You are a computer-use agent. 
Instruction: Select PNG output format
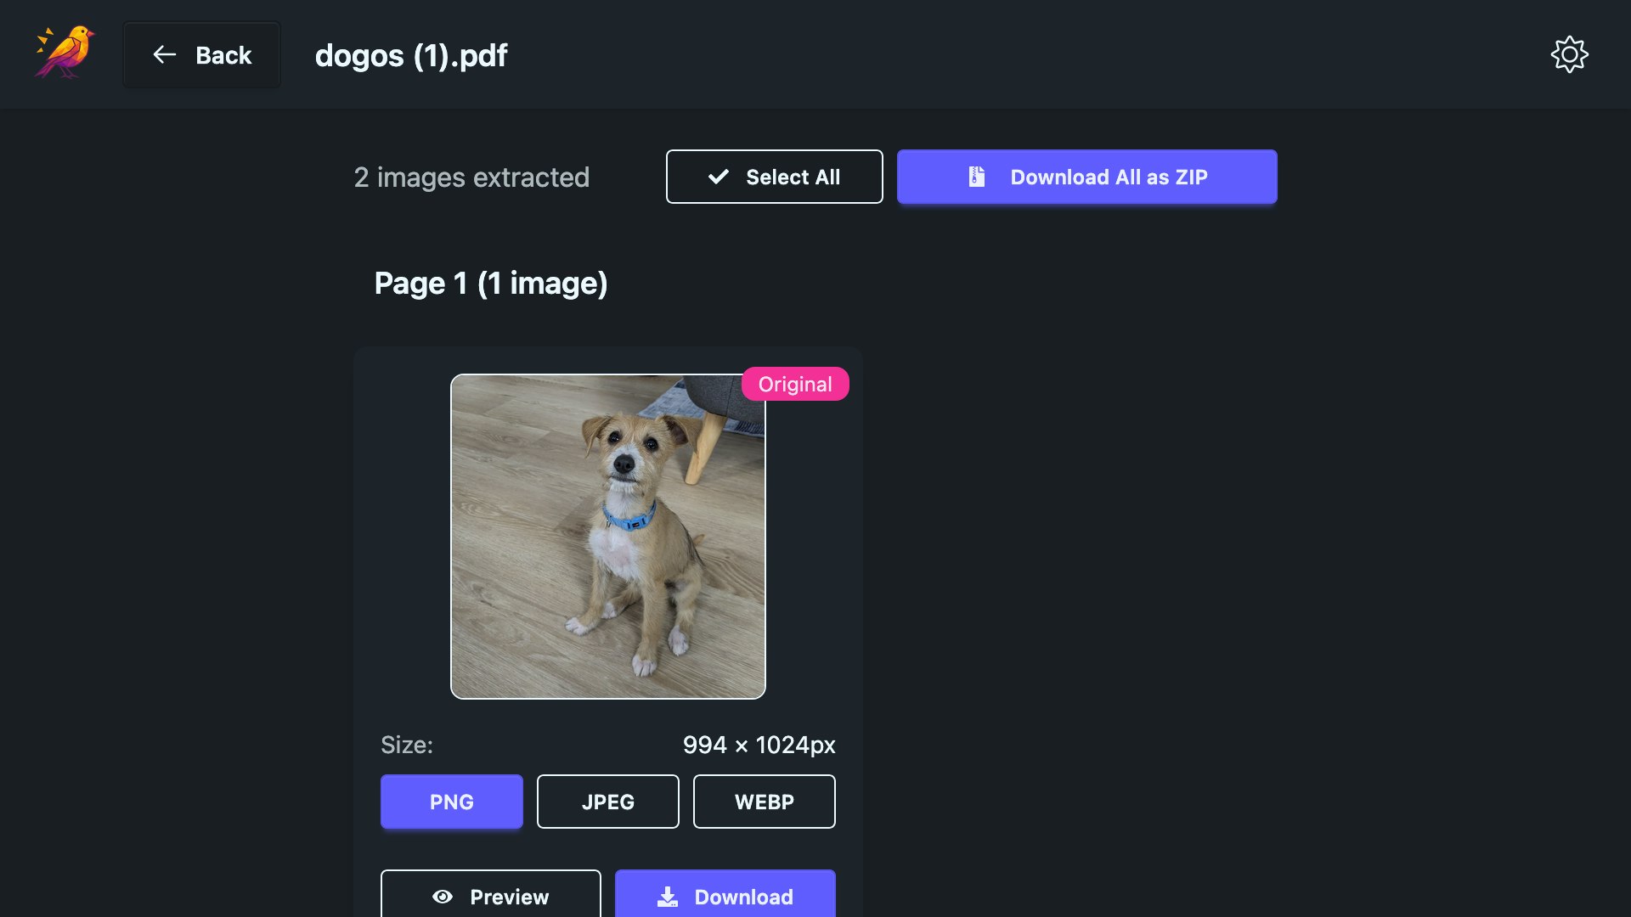451,802
